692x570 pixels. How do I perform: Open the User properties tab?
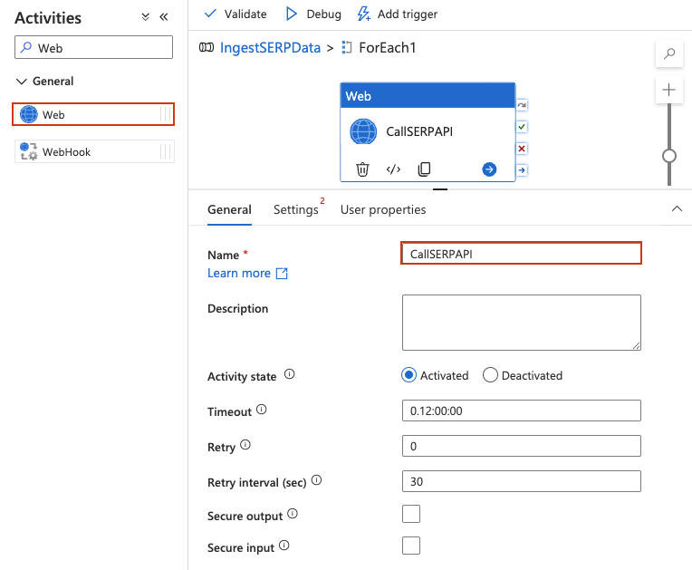click(x=383, y=209)
